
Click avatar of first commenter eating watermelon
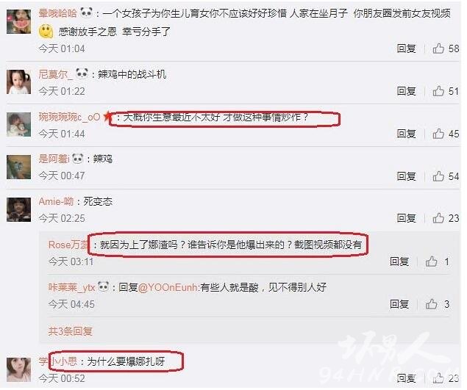tap(19, 21)
